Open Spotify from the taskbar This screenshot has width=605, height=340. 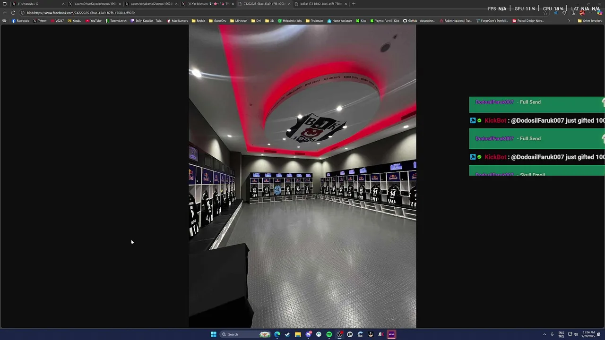coord(329,334)
